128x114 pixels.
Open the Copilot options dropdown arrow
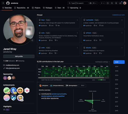[95, 3]
